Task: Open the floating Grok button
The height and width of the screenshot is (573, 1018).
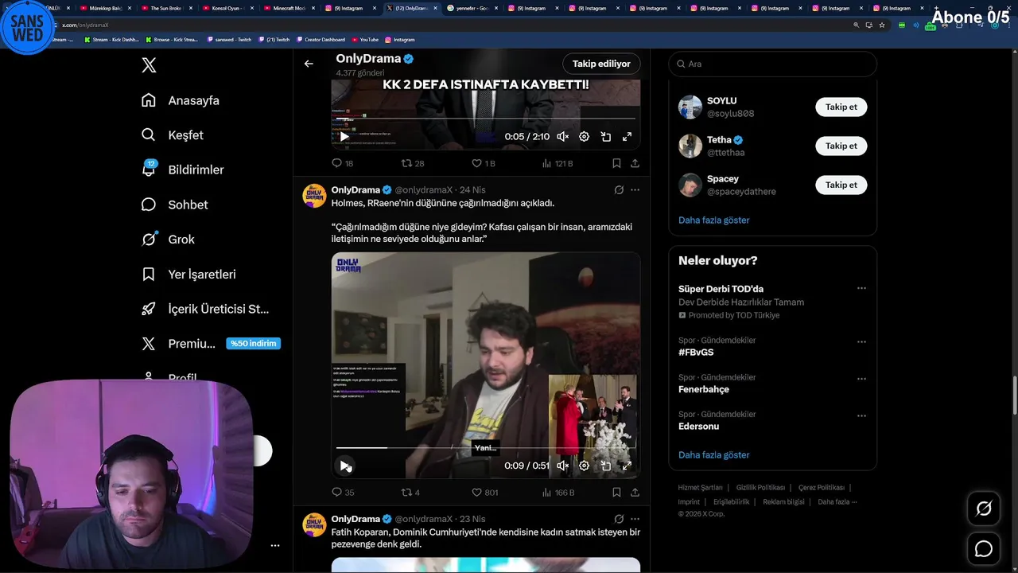Action: click(x=984, y=509)
